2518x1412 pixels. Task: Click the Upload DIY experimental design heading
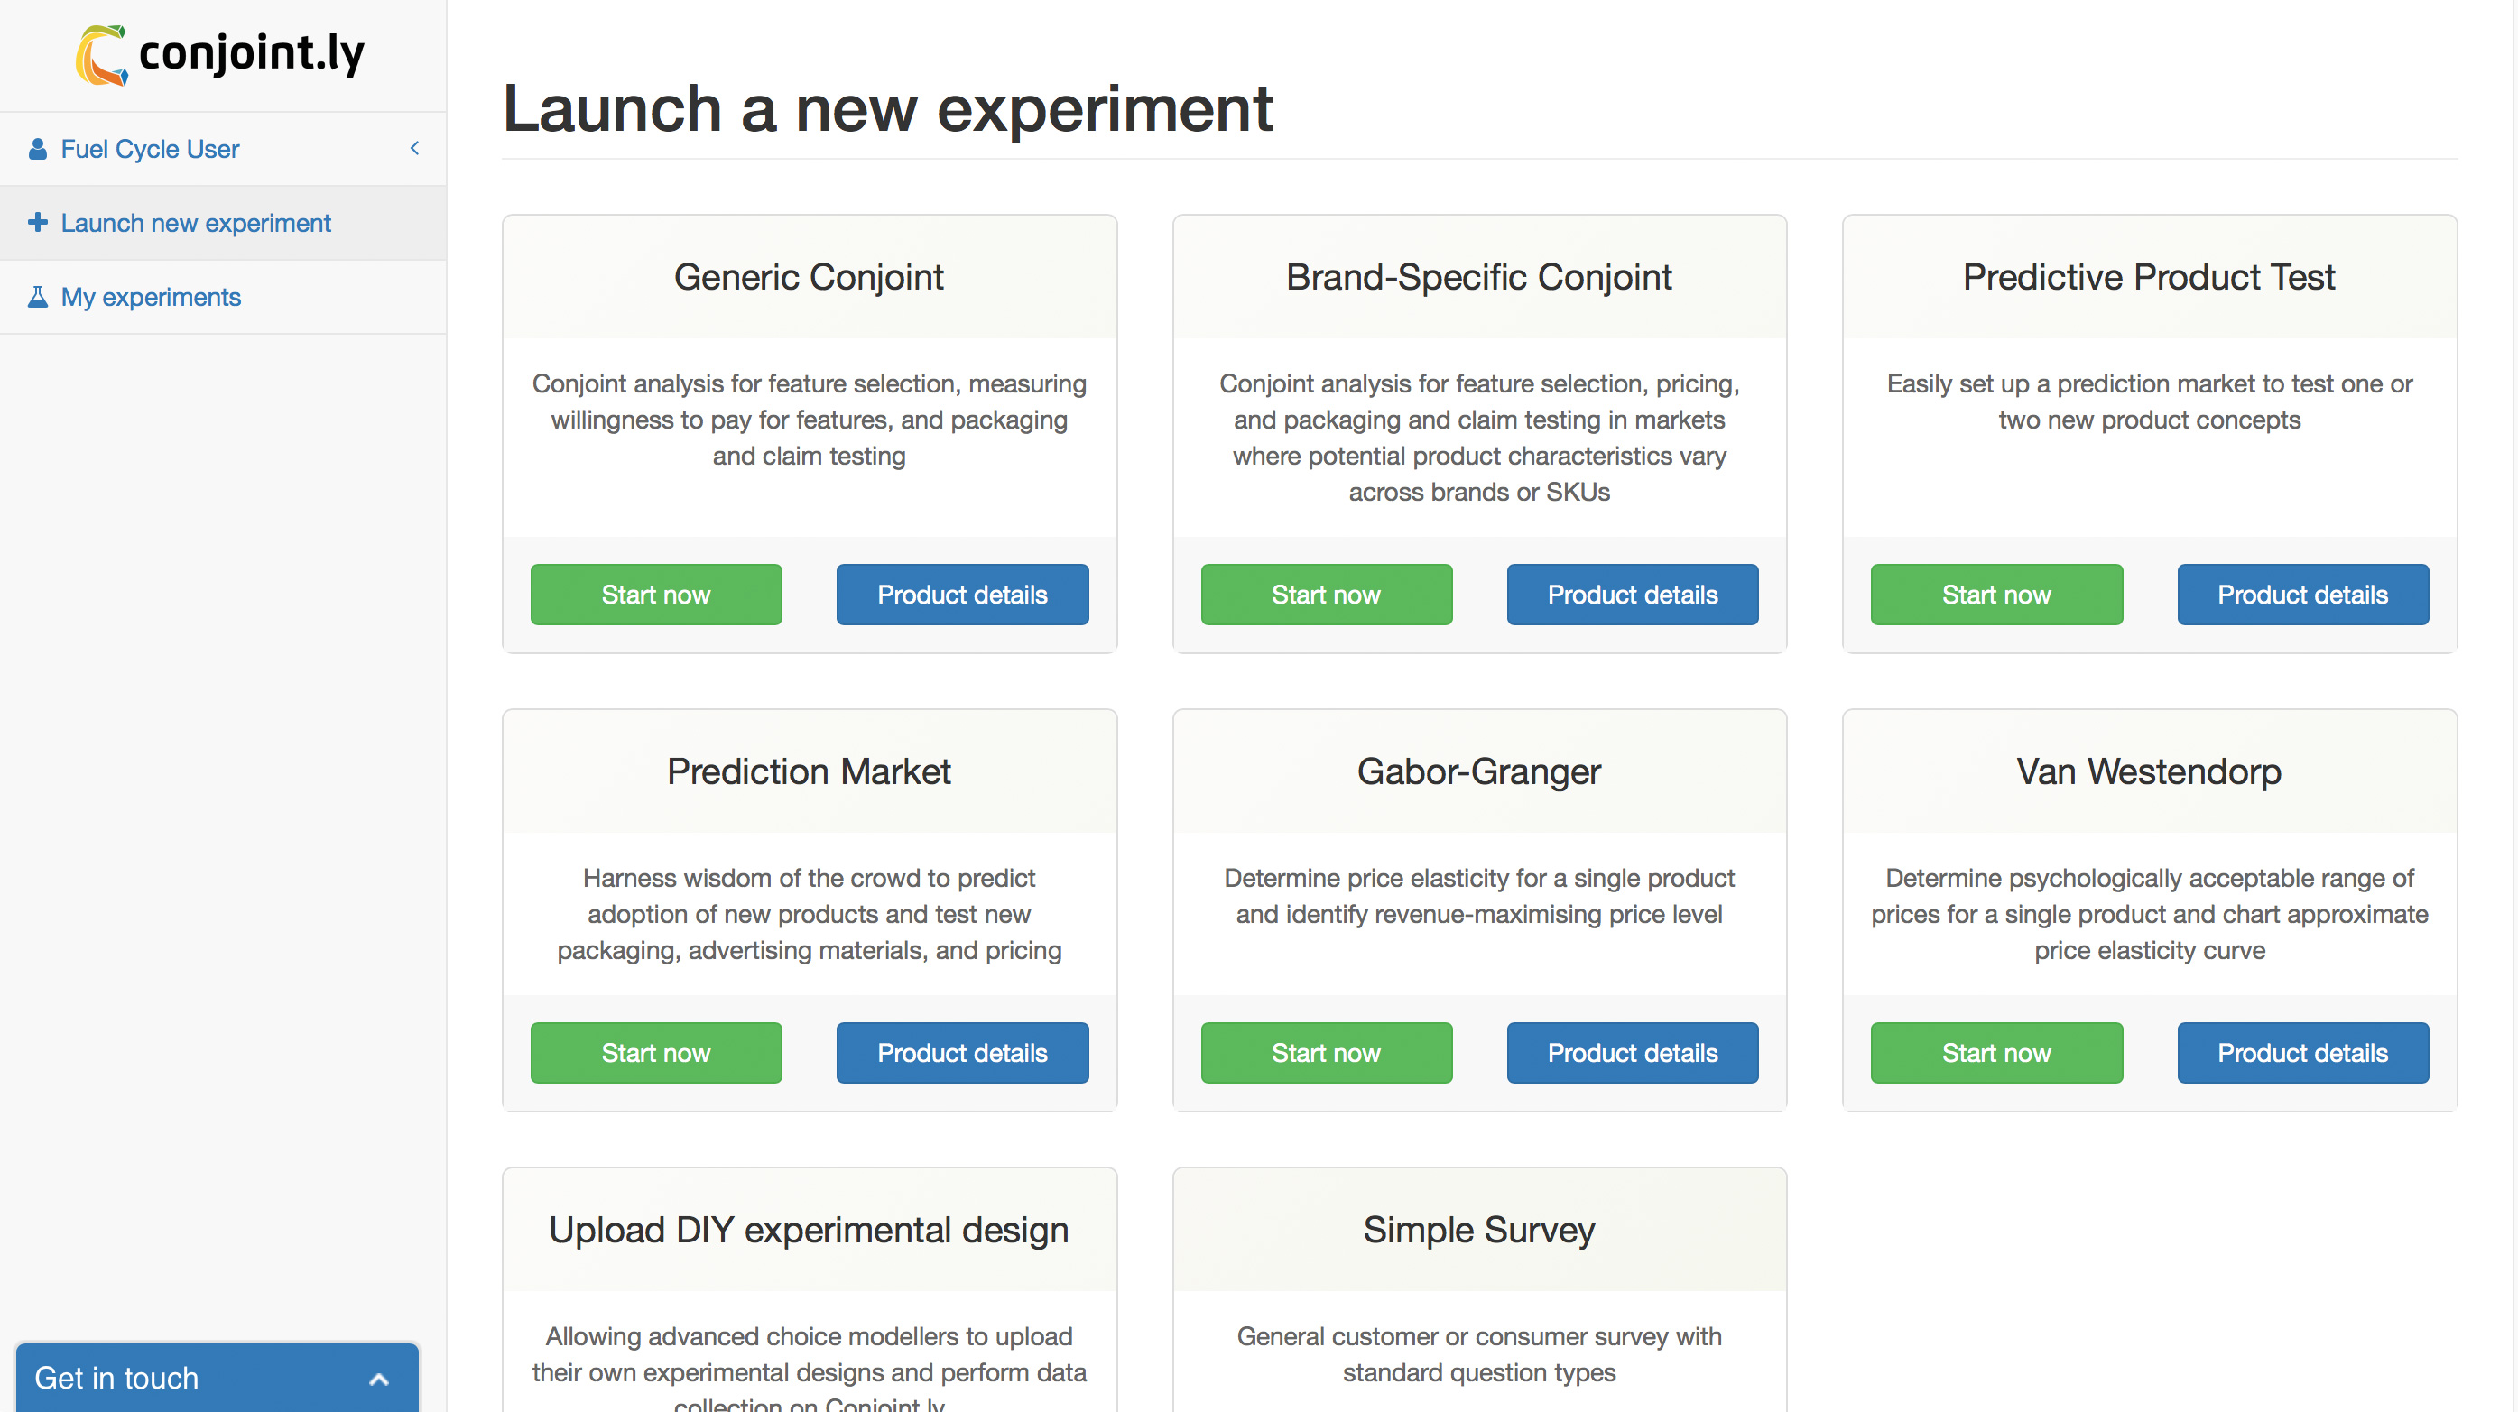(x=809, y=1229)
